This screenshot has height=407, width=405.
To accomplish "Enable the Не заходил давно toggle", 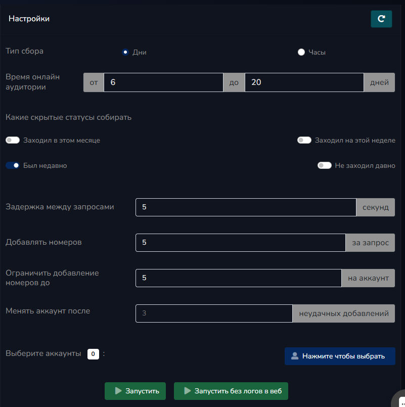I will [x=324, y=165].
